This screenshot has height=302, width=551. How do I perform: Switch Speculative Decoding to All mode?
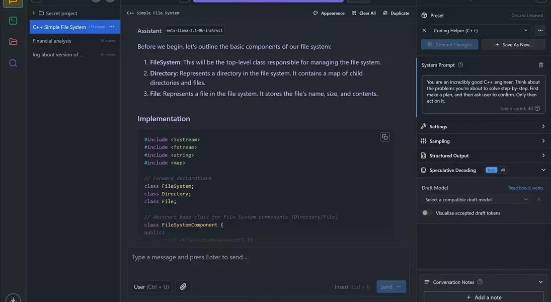point(503,170)
